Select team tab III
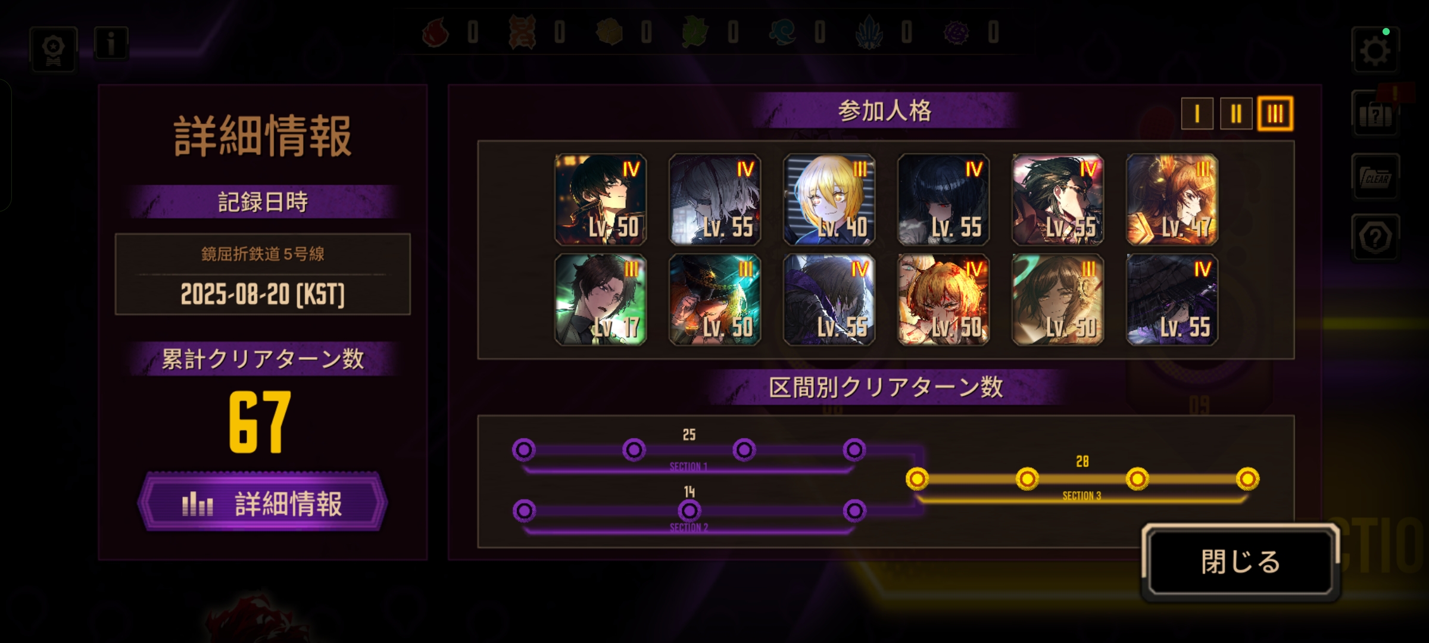The image size is (1429, 643). (x=1275, y=114)
